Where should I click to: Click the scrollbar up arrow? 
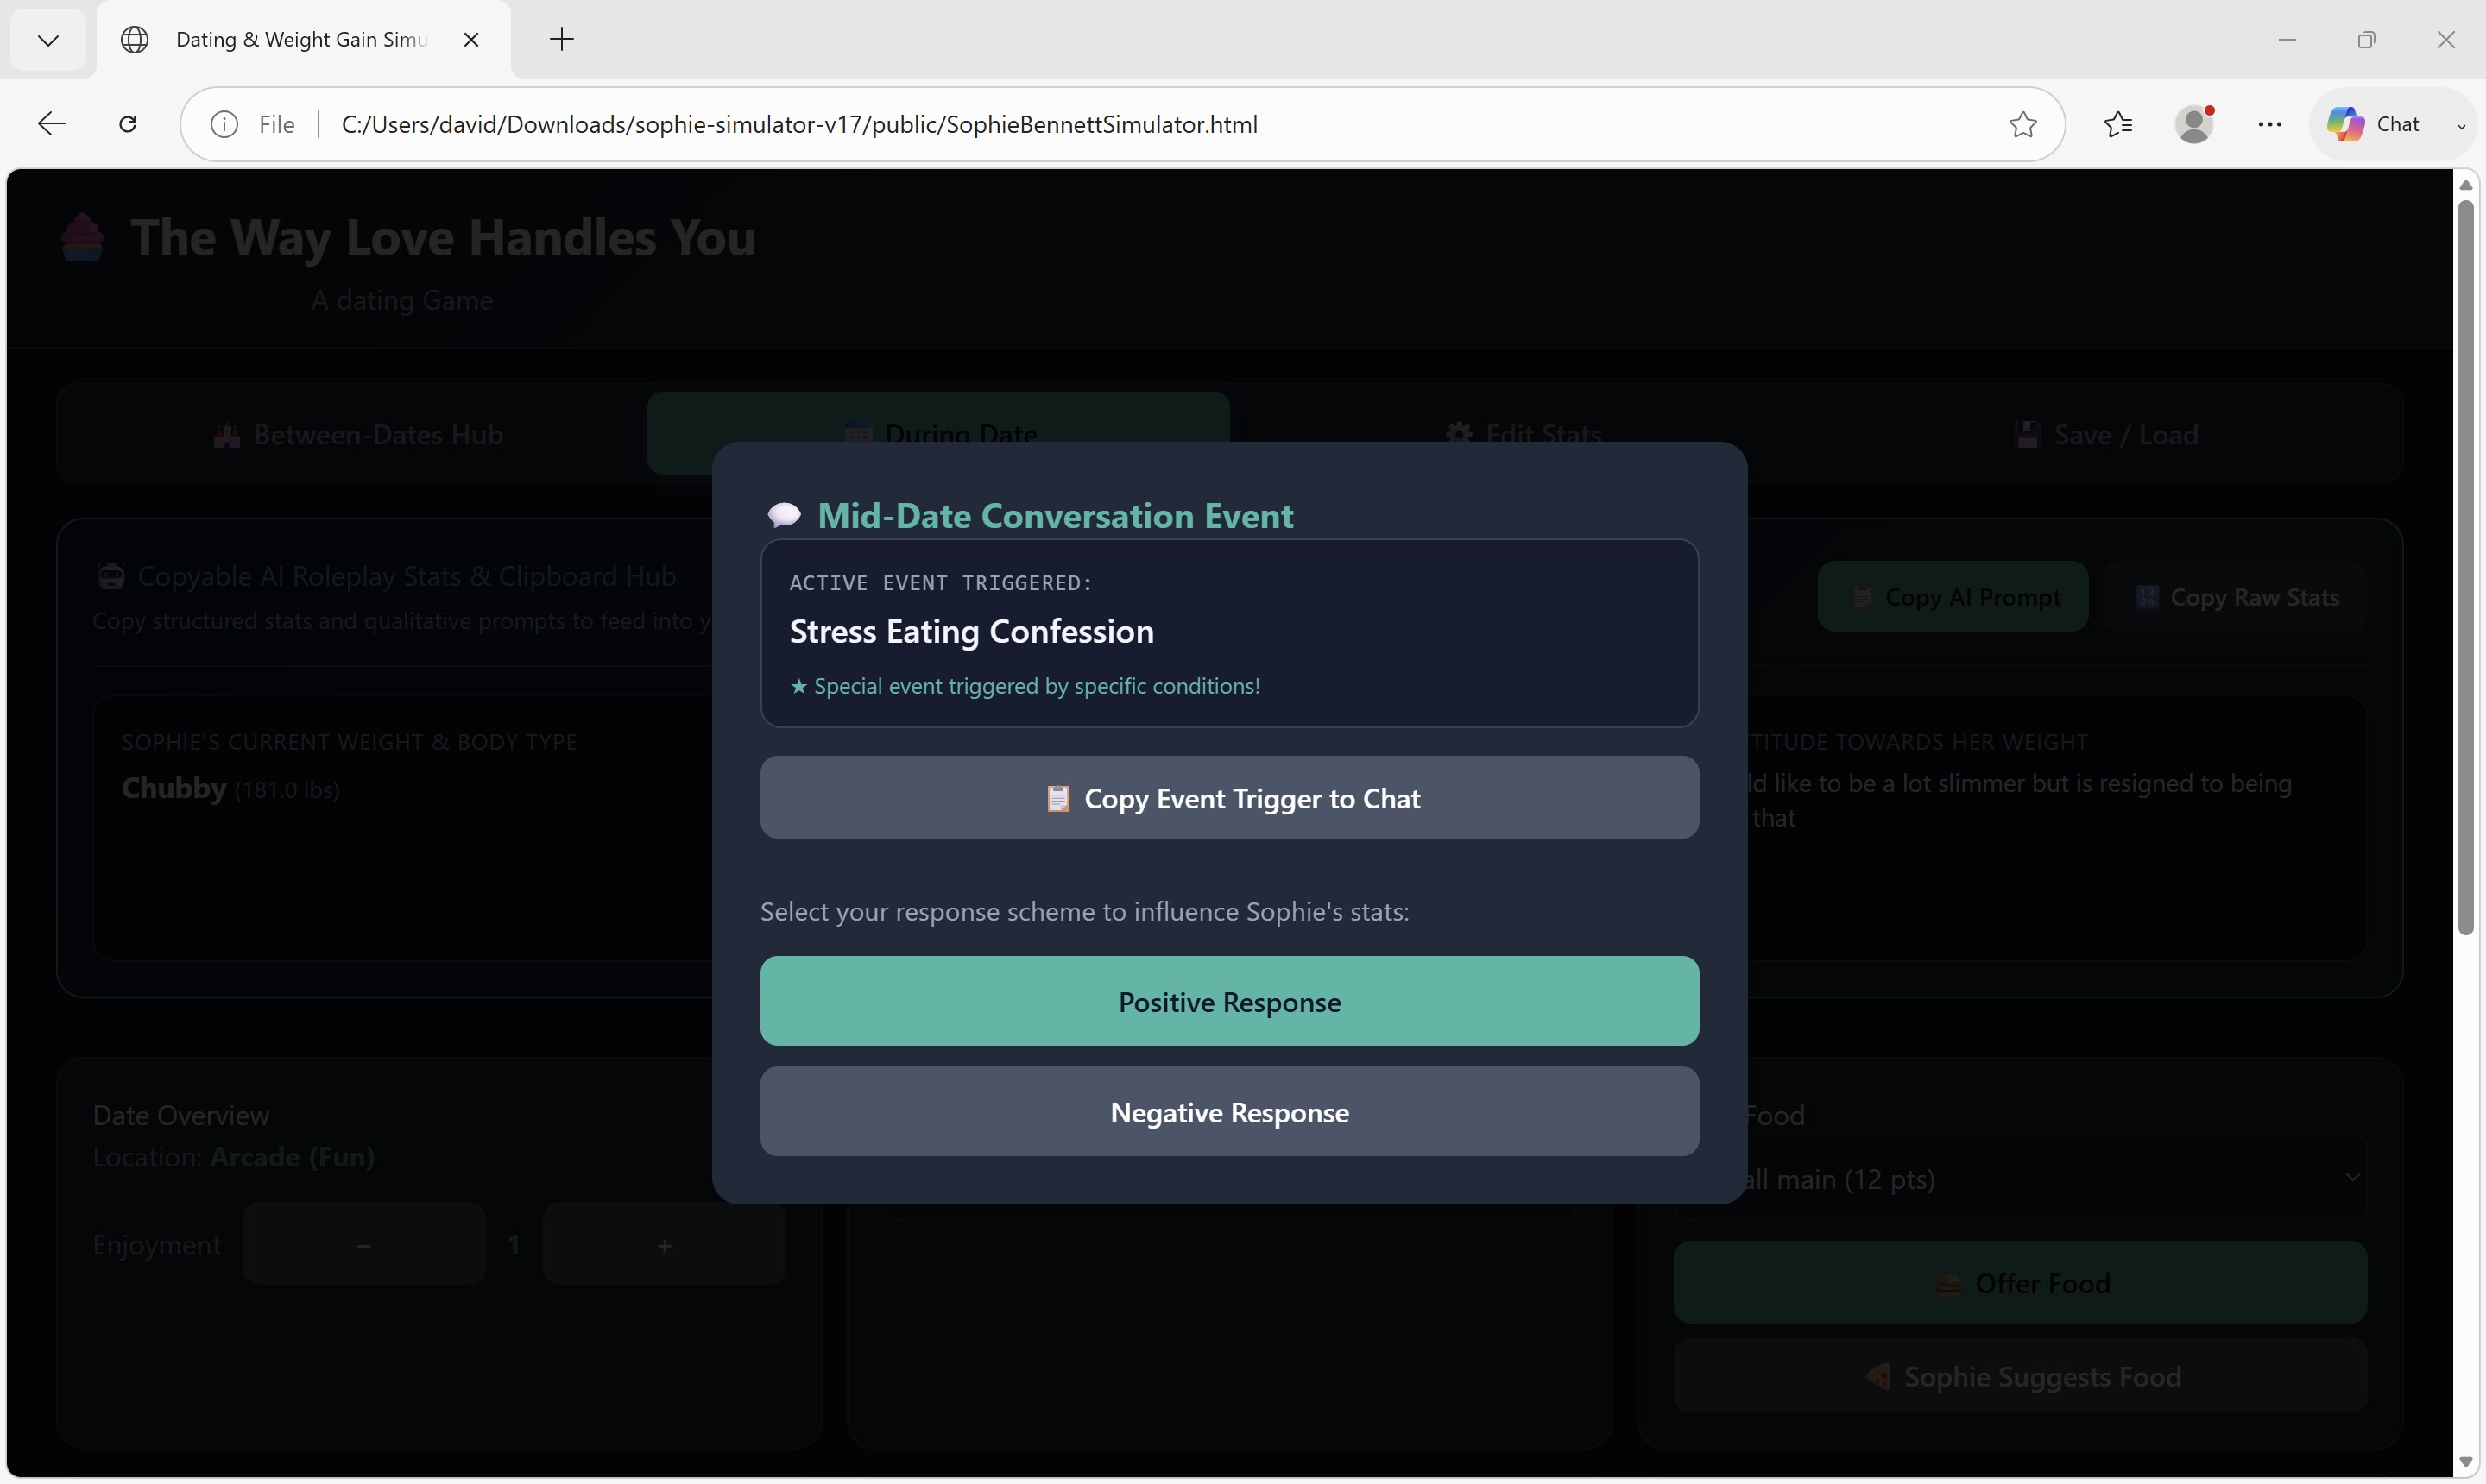tap(2466, 186)
